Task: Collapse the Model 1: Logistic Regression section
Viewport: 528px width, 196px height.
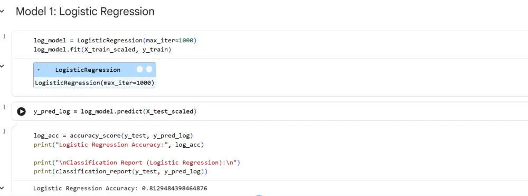Action: click(x=2, y=12)
